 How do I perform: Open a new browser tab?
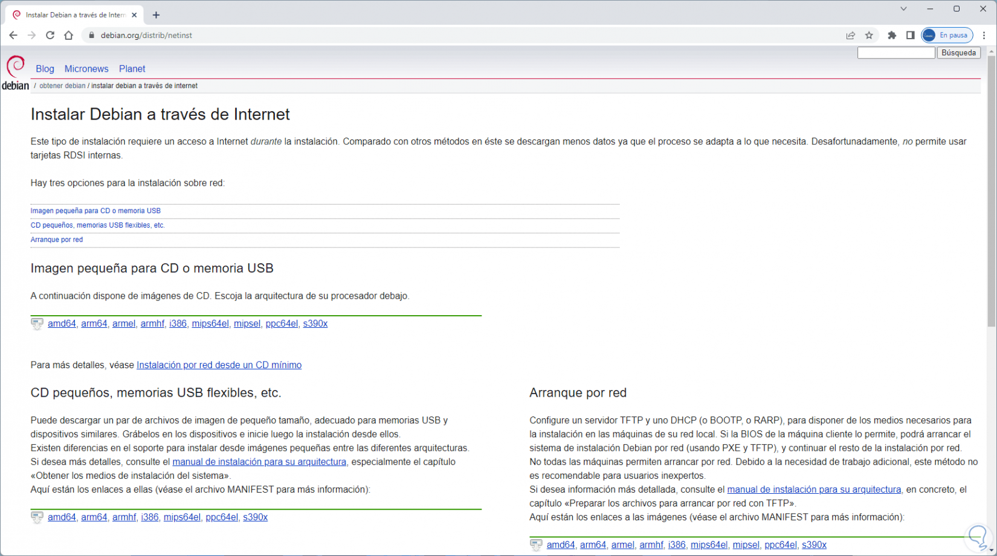[x=156, y=15]
